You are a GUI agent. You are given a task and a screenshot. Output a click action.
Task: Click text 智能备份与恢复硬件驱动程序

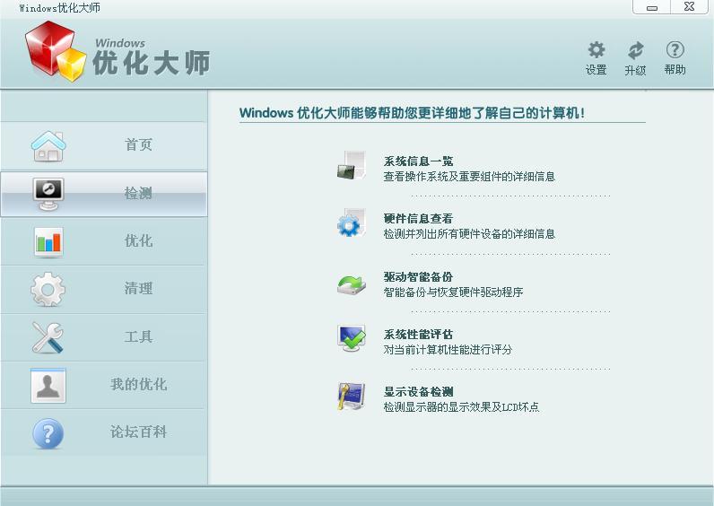[x=453, y=292]
